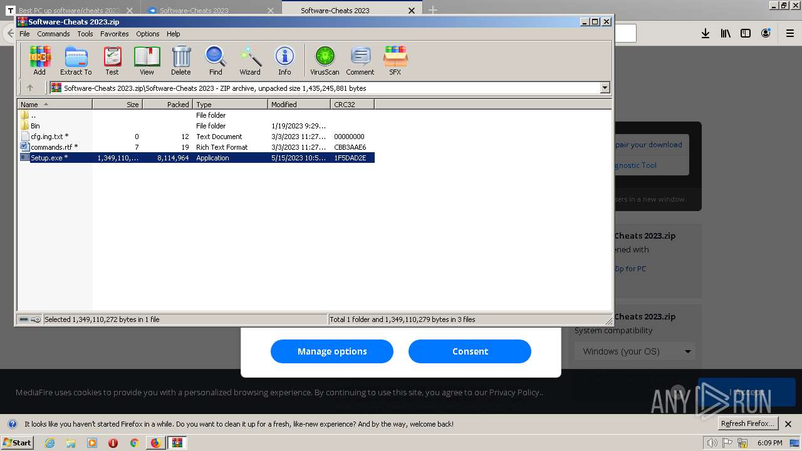Screen dimensions: 802x451
Task: Expand the archive path dropdown
Action: 605,88
